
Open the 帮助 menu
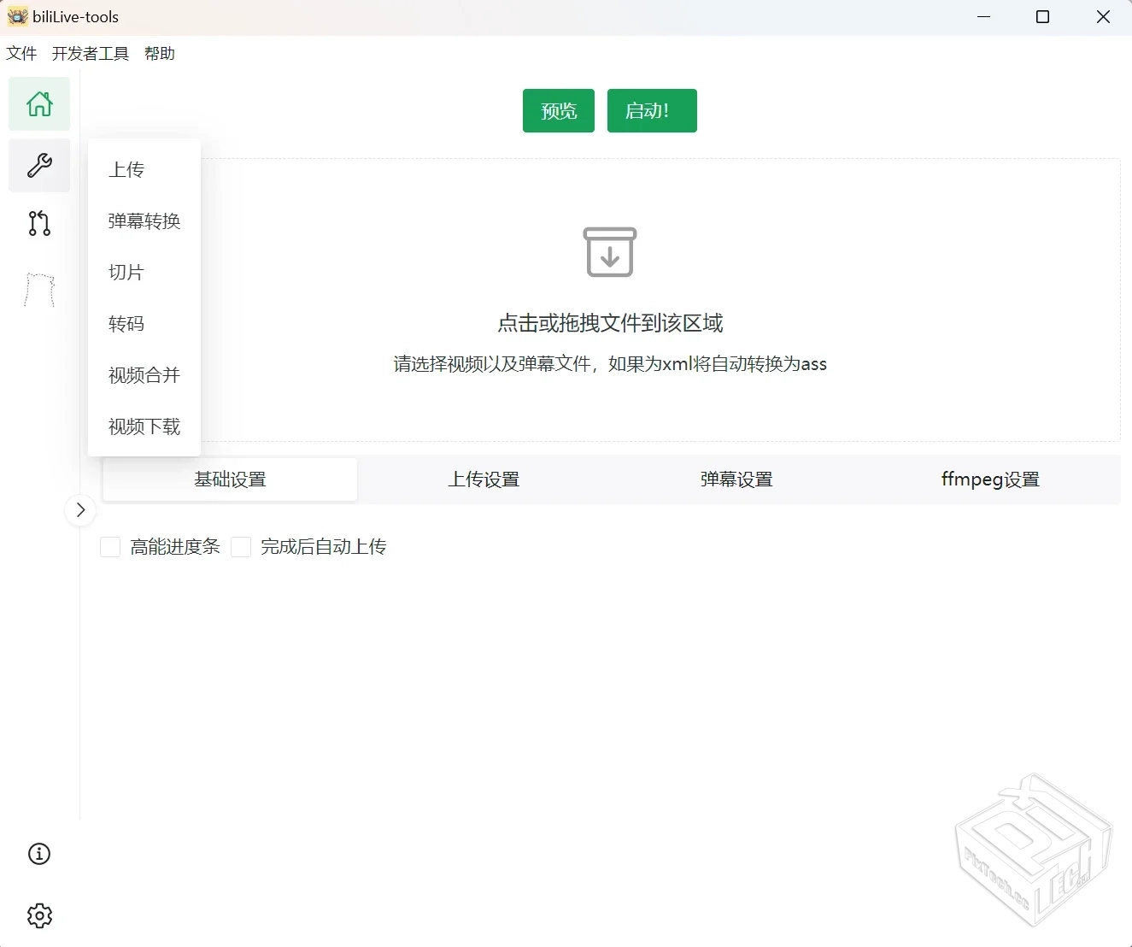[159, 53]
